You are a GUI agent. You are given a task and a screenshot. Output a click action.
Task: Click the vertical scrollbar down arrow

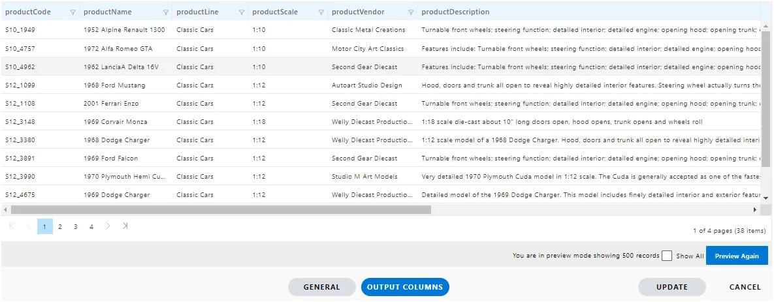point(766,198)
